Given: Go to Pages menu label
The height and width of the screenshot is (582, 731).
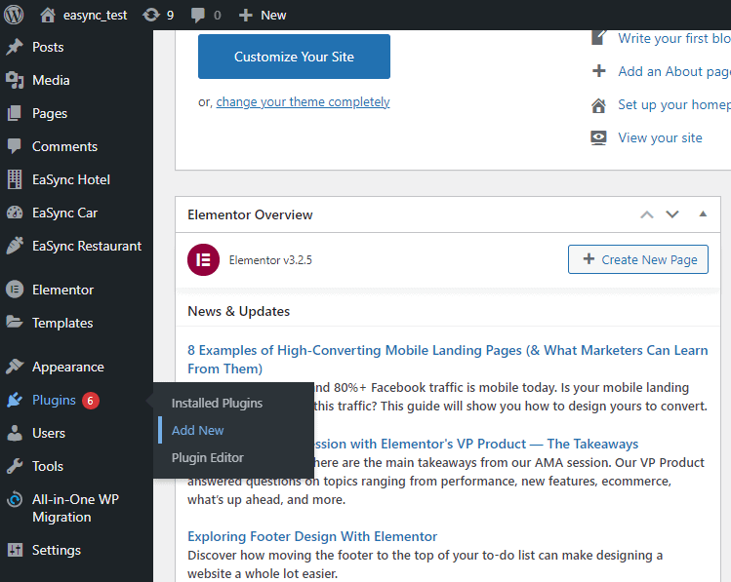Looking at the screenshot, I should pyautogui.click(x=50, y=114).
